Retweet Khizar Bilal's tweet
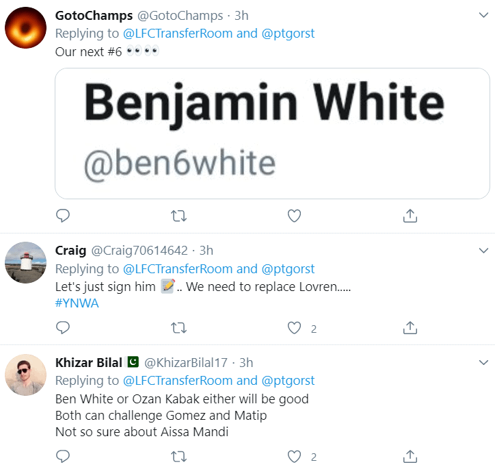 coord(178,456)
